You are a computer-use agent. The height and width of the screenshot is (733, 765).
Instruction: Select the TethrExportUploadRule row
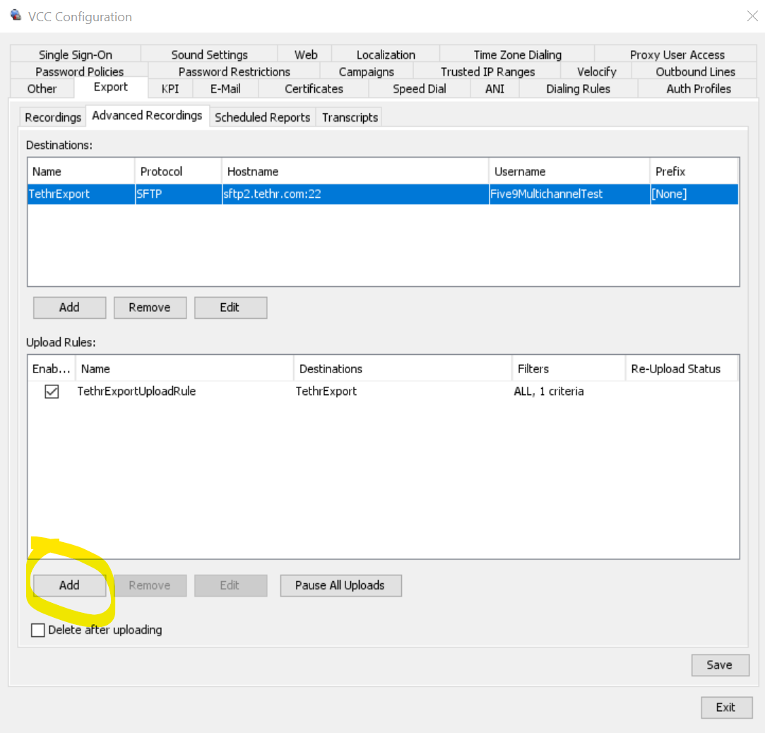coord(136,392)
